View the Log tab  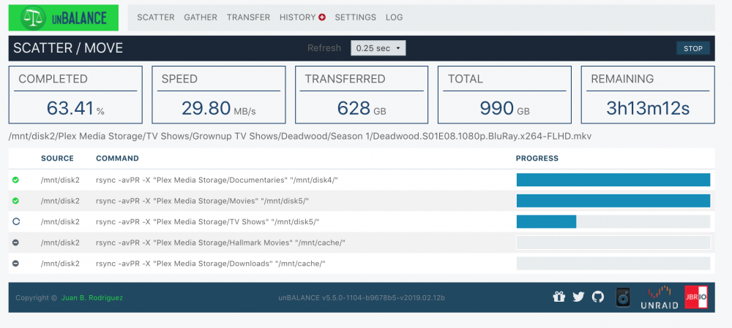click(x=394, y=18)
